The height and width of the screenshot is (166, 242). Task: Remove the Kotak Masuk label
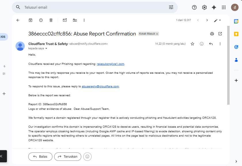tap(157, 34)
